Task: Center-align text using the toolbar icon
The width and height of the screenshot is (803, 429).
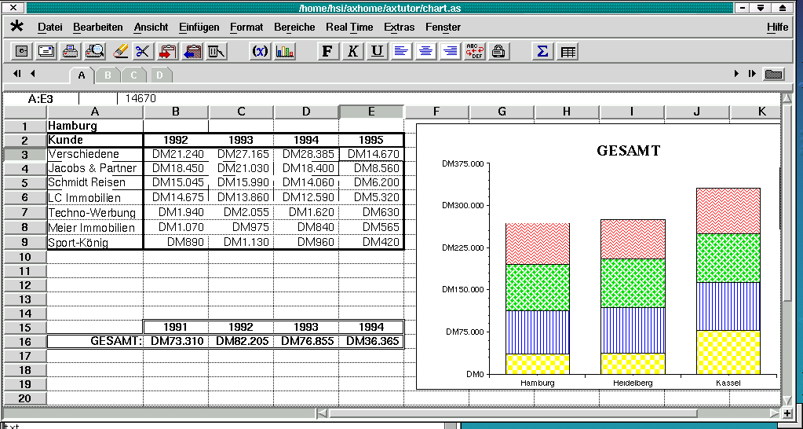Action: click(x=425, y=52)
